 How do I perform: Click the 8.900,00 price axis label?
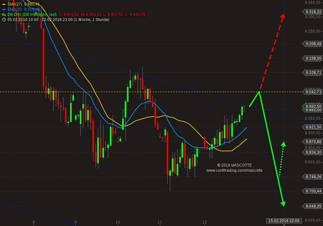(x=313, y=133)
